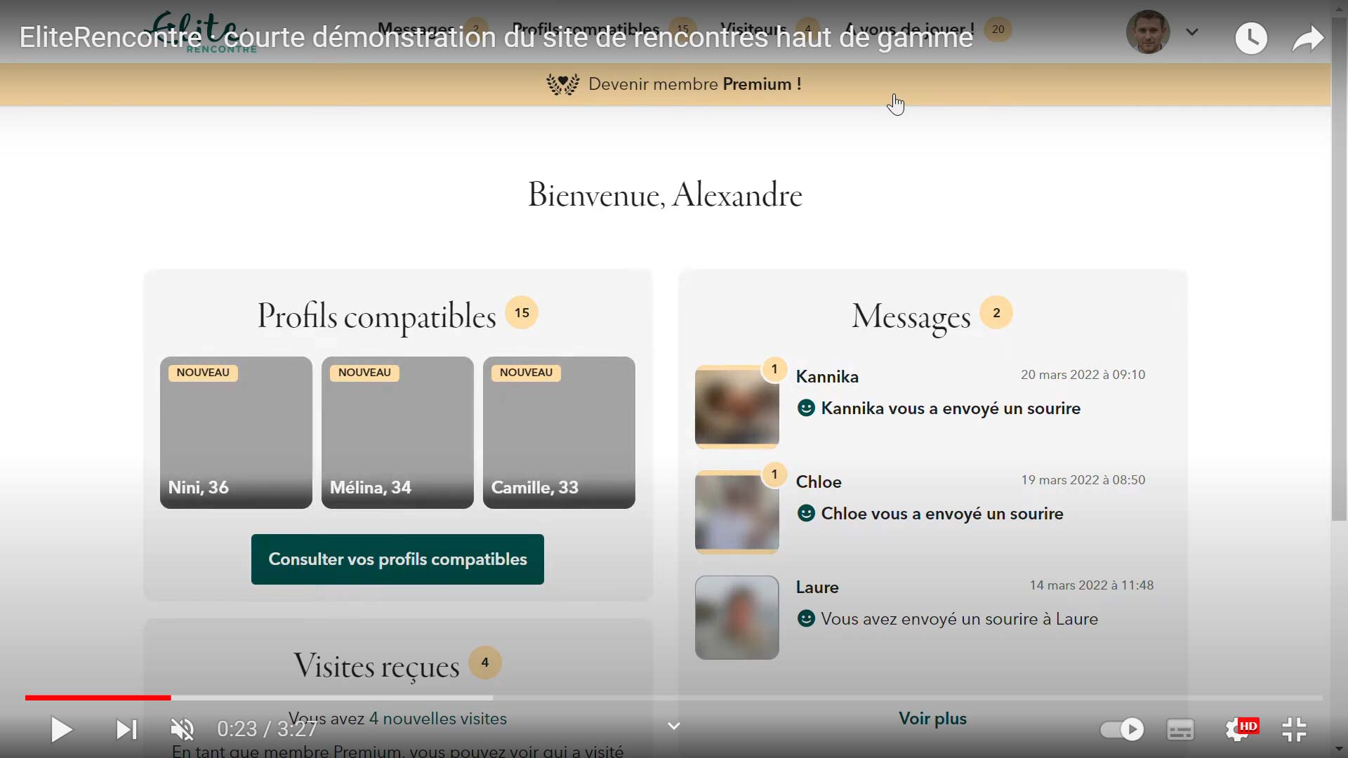Screen dimensions: 1348x758
Task: Open Nini, 36 profile card
Action: click(236, 432)
